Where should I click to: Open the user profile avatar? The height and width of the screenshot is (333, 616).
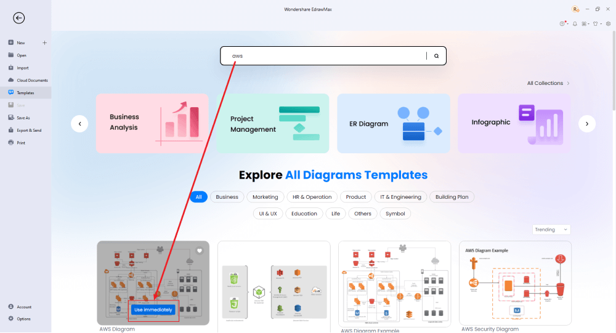(575, 9)
